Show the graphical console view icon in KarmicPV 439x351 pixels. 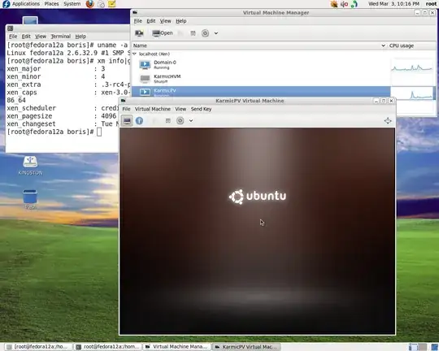[127, 120]
